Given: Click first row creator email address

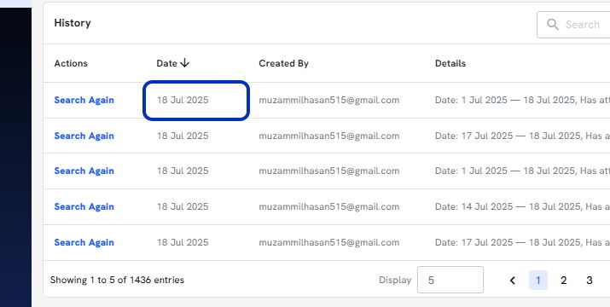Looking at the screenshot, I should coord(329,100).
